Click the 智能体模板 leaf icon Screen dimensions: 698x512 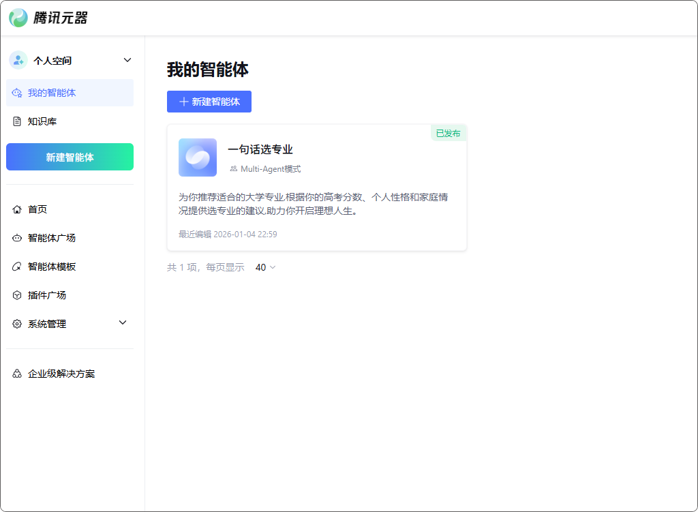click(17, 267)
